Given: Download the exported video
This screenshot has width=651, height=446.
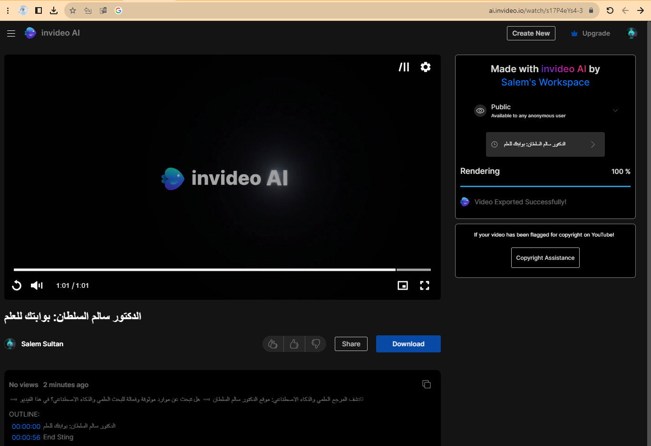Looking at the screenshot, I should pos(408,344).
